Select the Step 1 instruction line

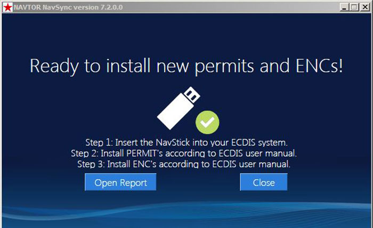click(186, 142)
